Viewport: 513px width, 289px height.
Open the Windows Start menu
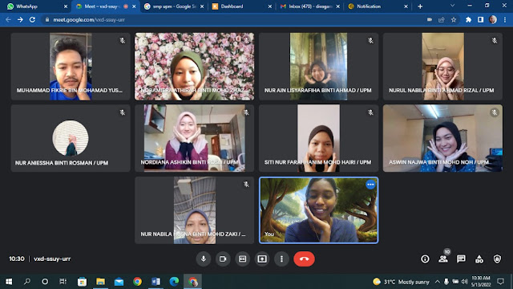9,282
